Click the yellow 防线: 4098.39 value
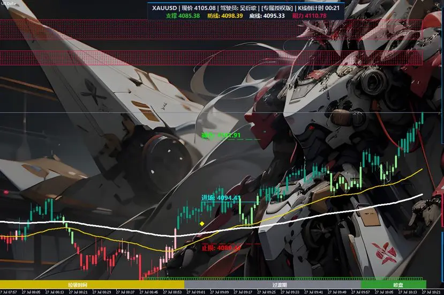 [225, 16]
